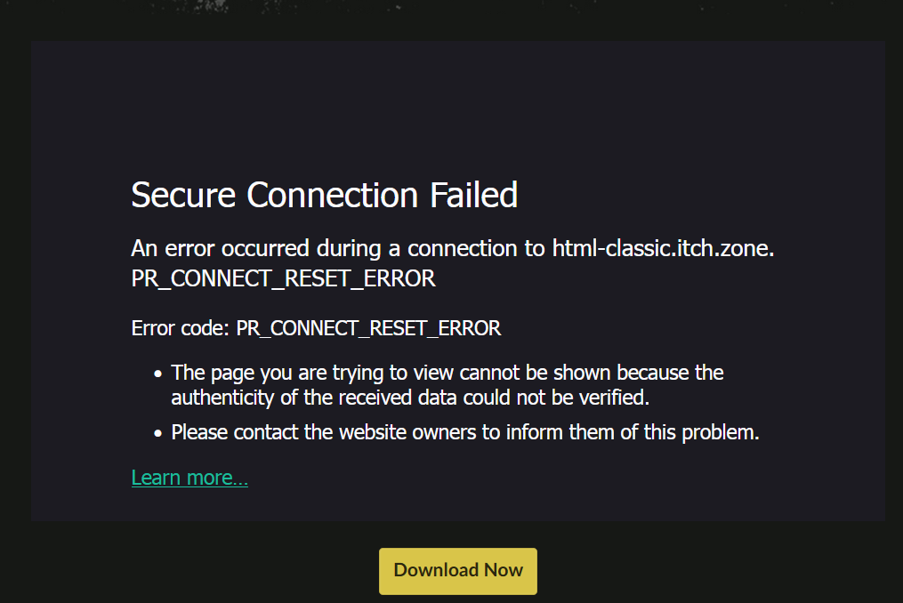Click the html-classic.itch.zone domain text
The image size is (903, 603).
tap(663, 247)
